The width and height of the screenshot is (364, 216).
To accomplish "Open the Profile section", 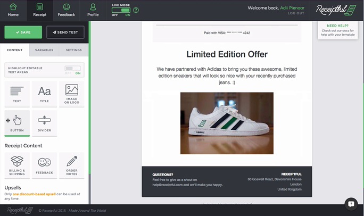I will click(x=93, y=11).
